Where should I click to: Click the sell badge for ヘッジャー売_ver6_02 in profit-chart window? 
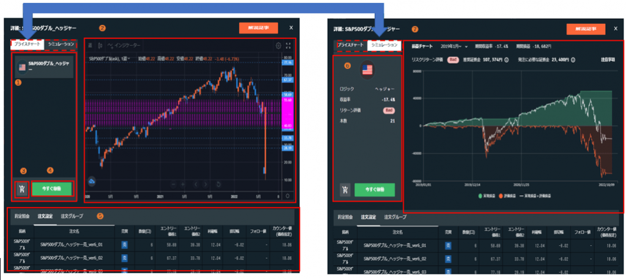[448, 259]
